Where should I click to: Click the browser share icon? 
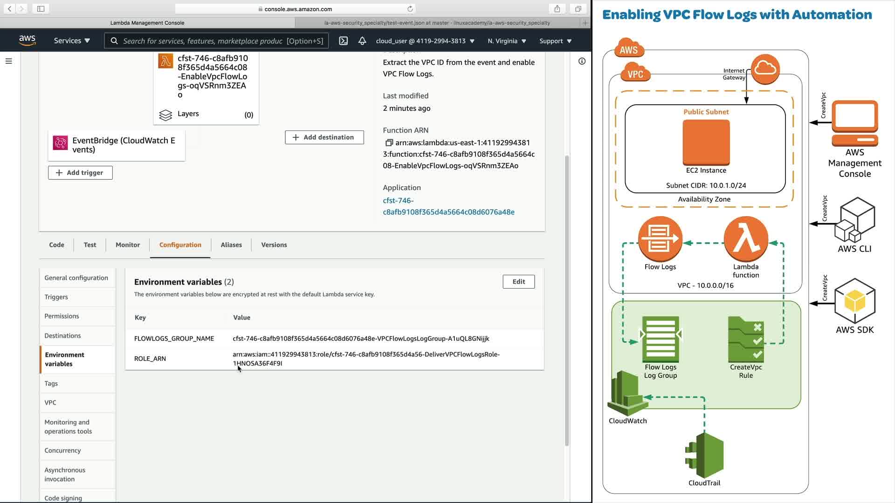point(557,9)
